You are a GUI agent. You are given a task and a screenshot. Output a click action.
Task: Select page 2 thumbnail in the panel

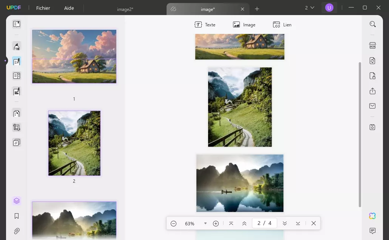[x=74, y=143]
